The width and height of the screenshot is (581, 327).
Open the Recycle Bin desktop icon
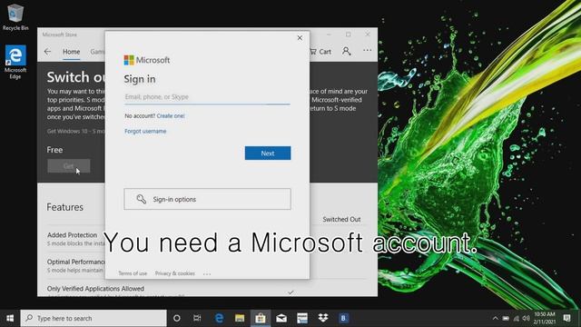pyautogui.click(x=15, y=17)
